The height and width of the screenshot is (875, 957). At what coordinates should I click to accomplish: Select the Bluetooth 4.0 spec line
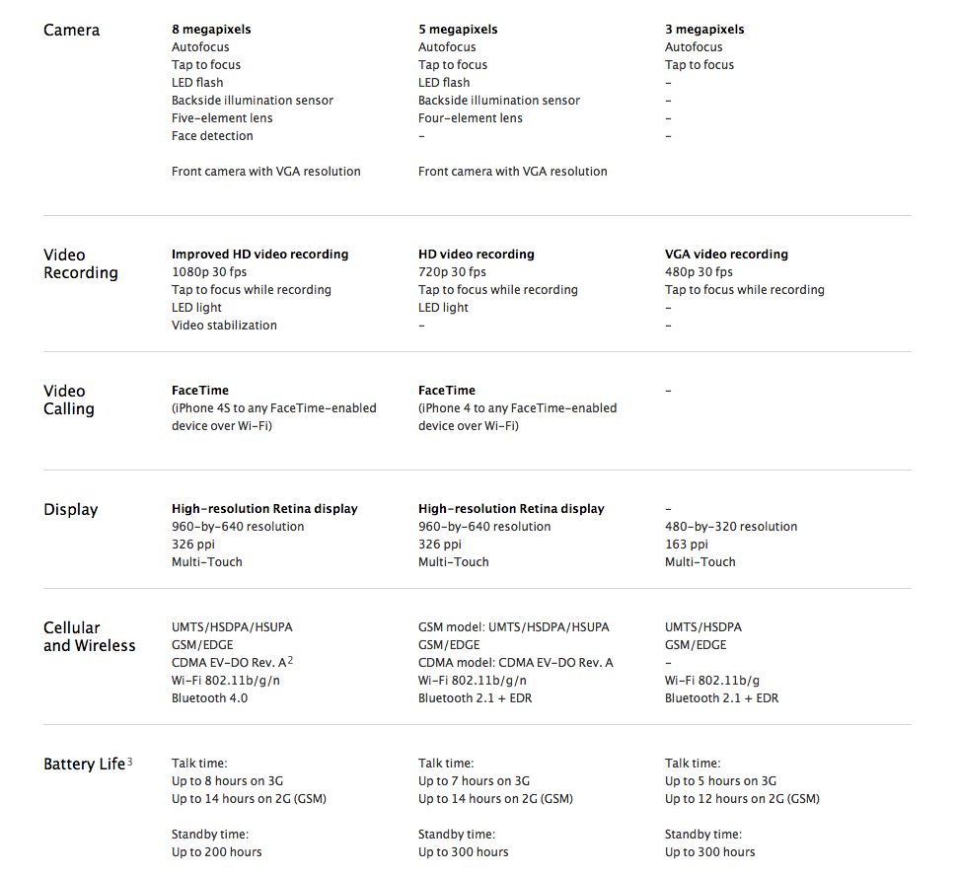(x=209, y=698)
